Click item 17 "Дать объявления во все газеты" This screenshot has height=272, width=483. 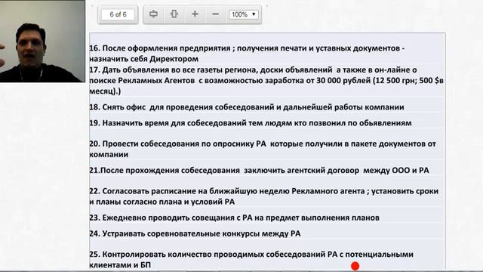click(253, 70)
